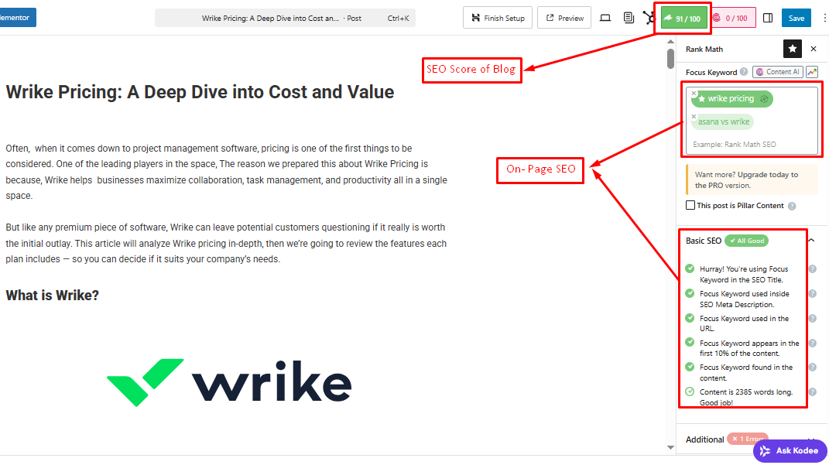The width and height of the screenshot is (829, 465).
Task: Expand the Additional section with 1 error
Action: 810,439
